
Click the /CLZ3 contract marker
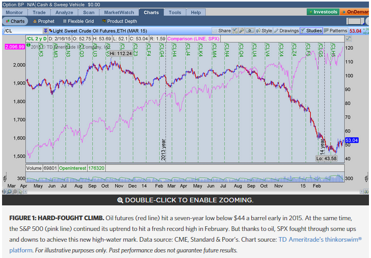136,50
